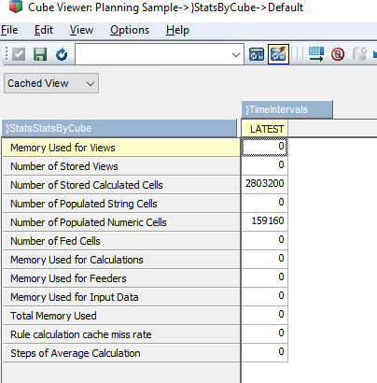Select the Total Memory Used row header
The image size is (377, 383).
tap(121, 316)
